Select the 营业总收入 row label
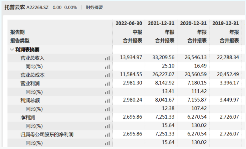The image size is (246, 149). (32, 58)
